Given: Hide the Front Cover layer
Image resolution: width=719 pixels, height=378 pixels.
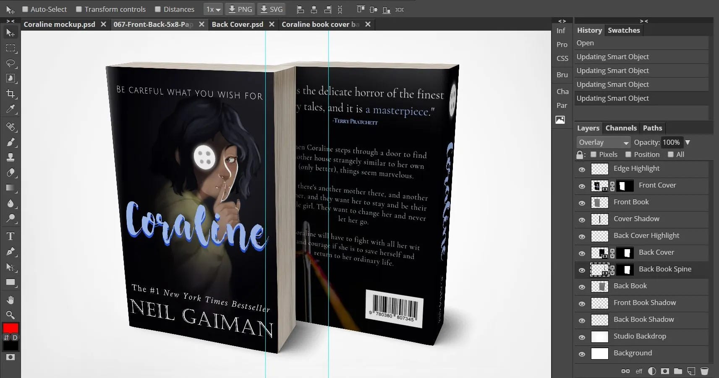Looking at the screenshot, I should point(582,186).
